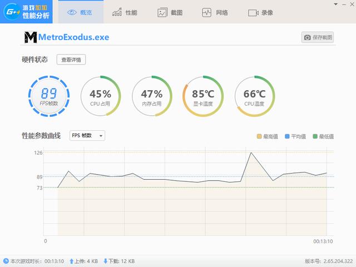Open the 概览 overview tab
This screenshot has height=267, width=356.
81,12
